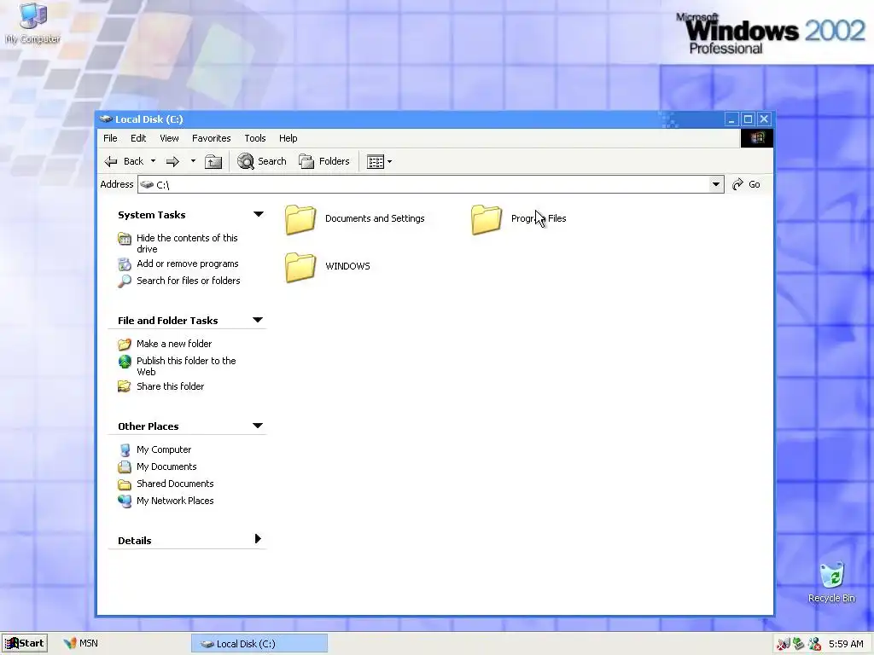Click into the Address field showing C:\
This screenshot has width=874, height=655.
430,184
